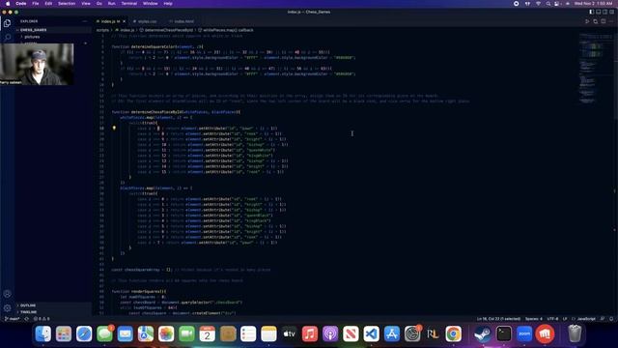
Task: Open Explorer panel more actions ellipsis
Action: [x=85, y=21]
